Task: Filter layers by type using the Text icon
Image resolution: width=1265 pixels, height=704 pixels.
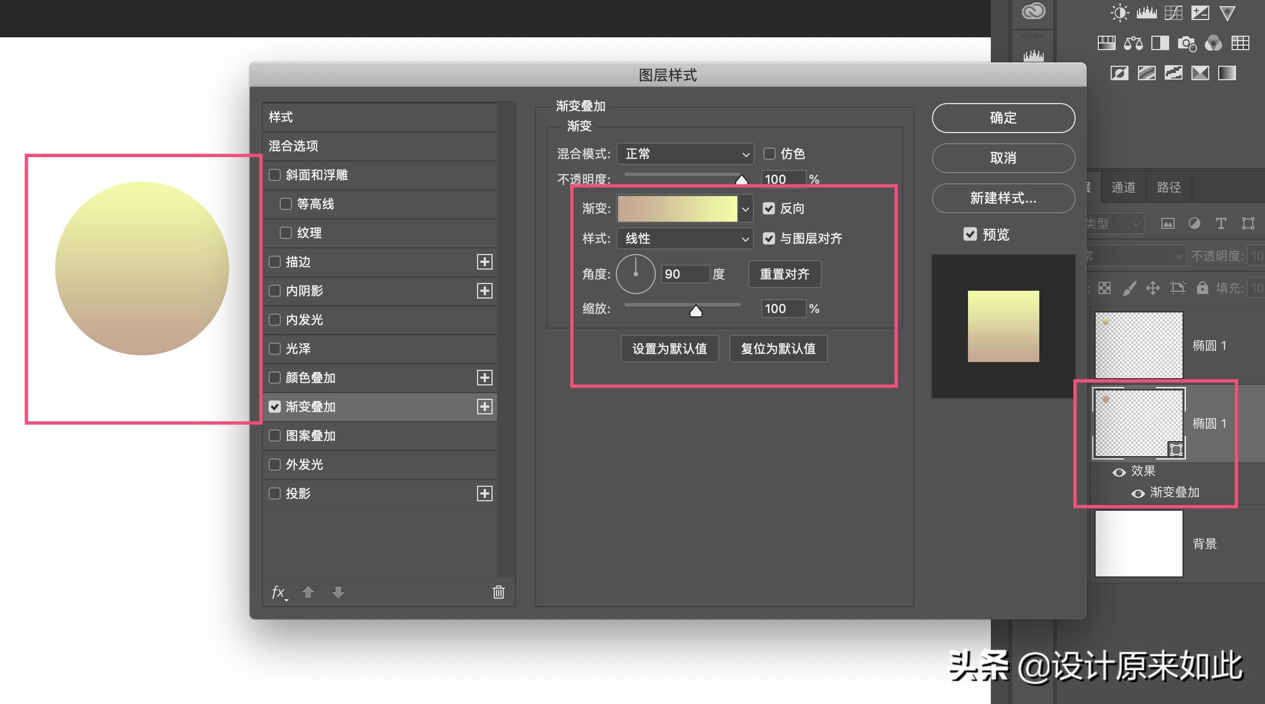Action: [1221, 223]
